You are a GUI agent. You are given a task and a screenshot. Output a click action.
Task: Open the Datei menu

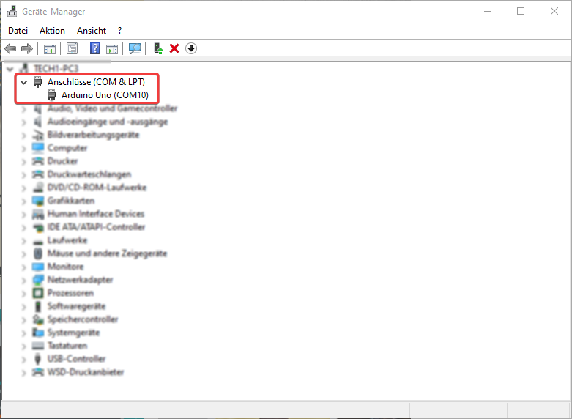[x=18, y=30]
